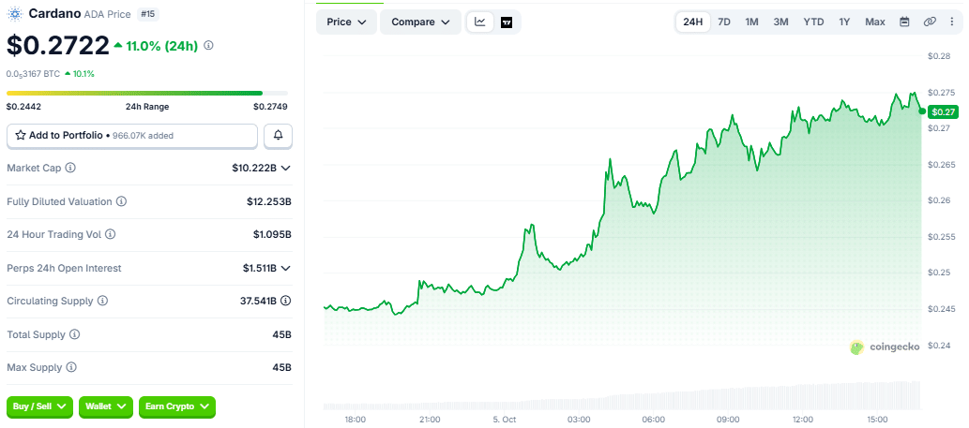Open Max Supply info icon
The height and width of the screenshot is (428, 969).
71,367
